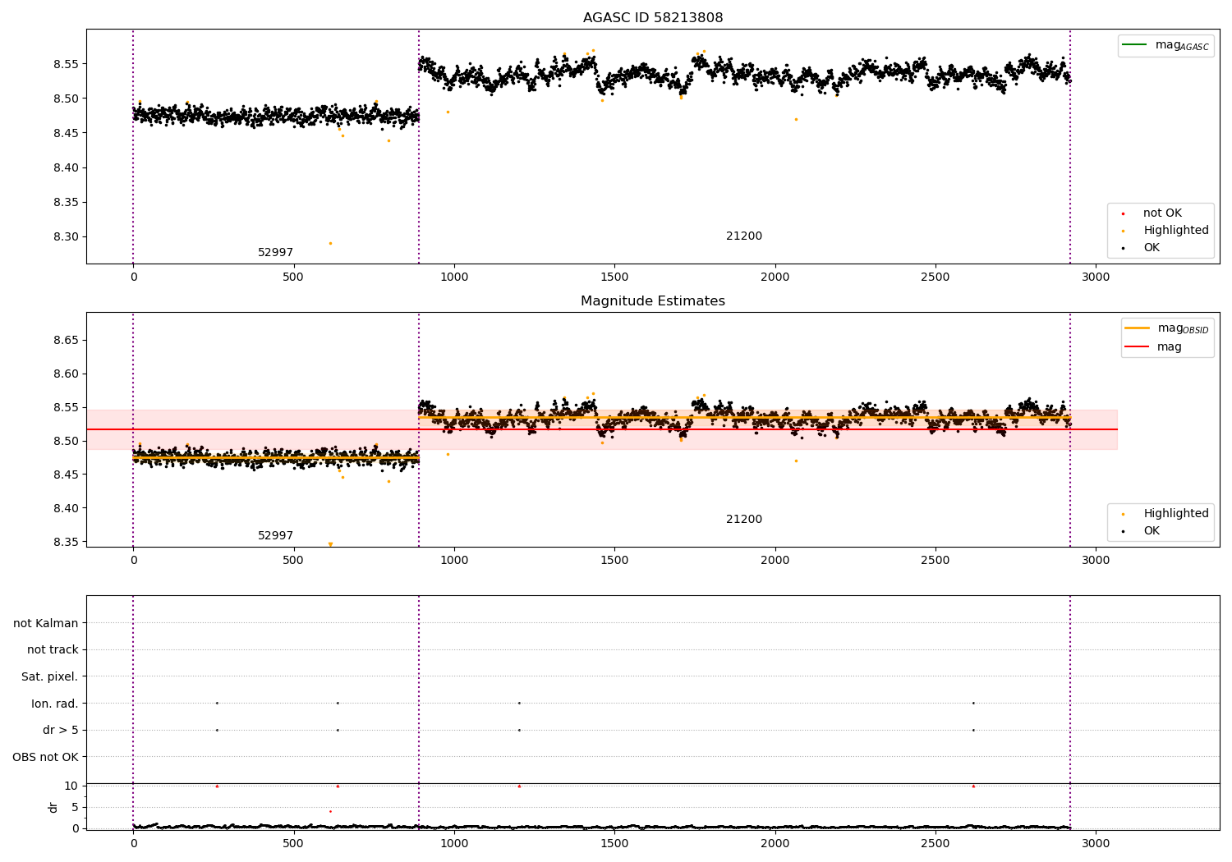This screenshot has height=862, width=1232.
Task: Click 'Highlighted' legend entry in top plot
Action: pos(1165,230)
